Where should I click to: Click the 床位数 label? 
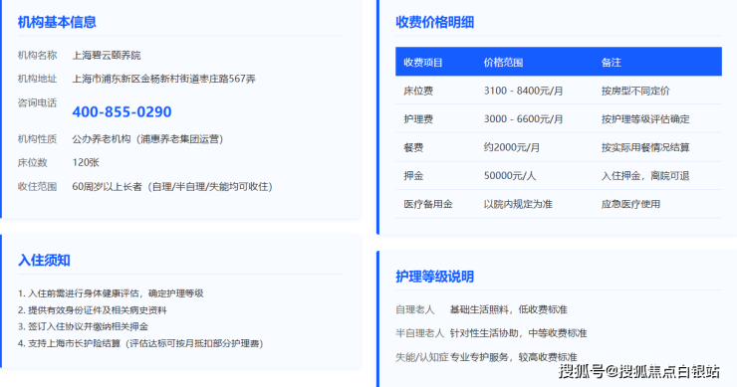pyautogui.click(x=33, y=162)
